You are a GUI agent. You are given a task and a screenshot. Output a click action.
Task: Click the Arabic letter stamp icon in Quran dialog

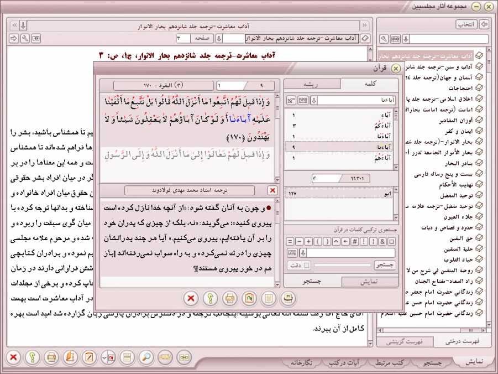[x=288, y=298]
